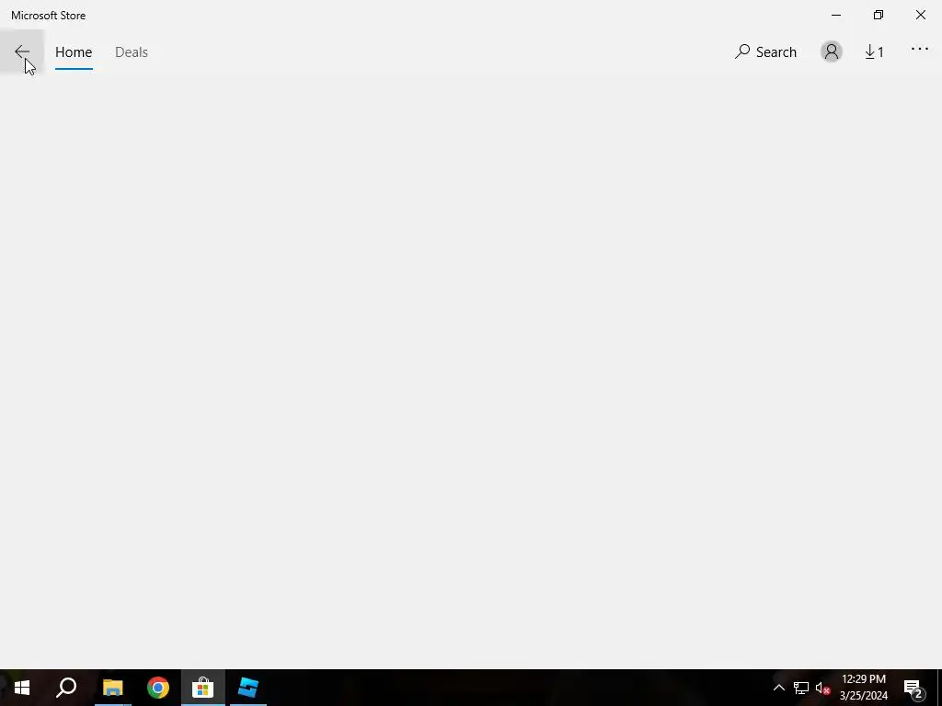The image size is (942, 706).
Task: Close the Microsoft Store window
Action: (920, 15)
